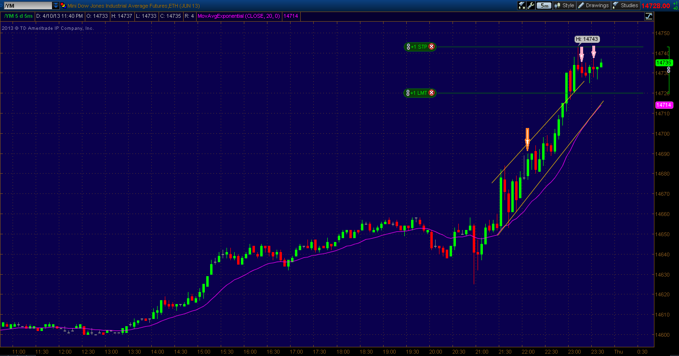Screen dimensions: 679x356
Task: Open the Studies menu
Action: tap(626, 6)
